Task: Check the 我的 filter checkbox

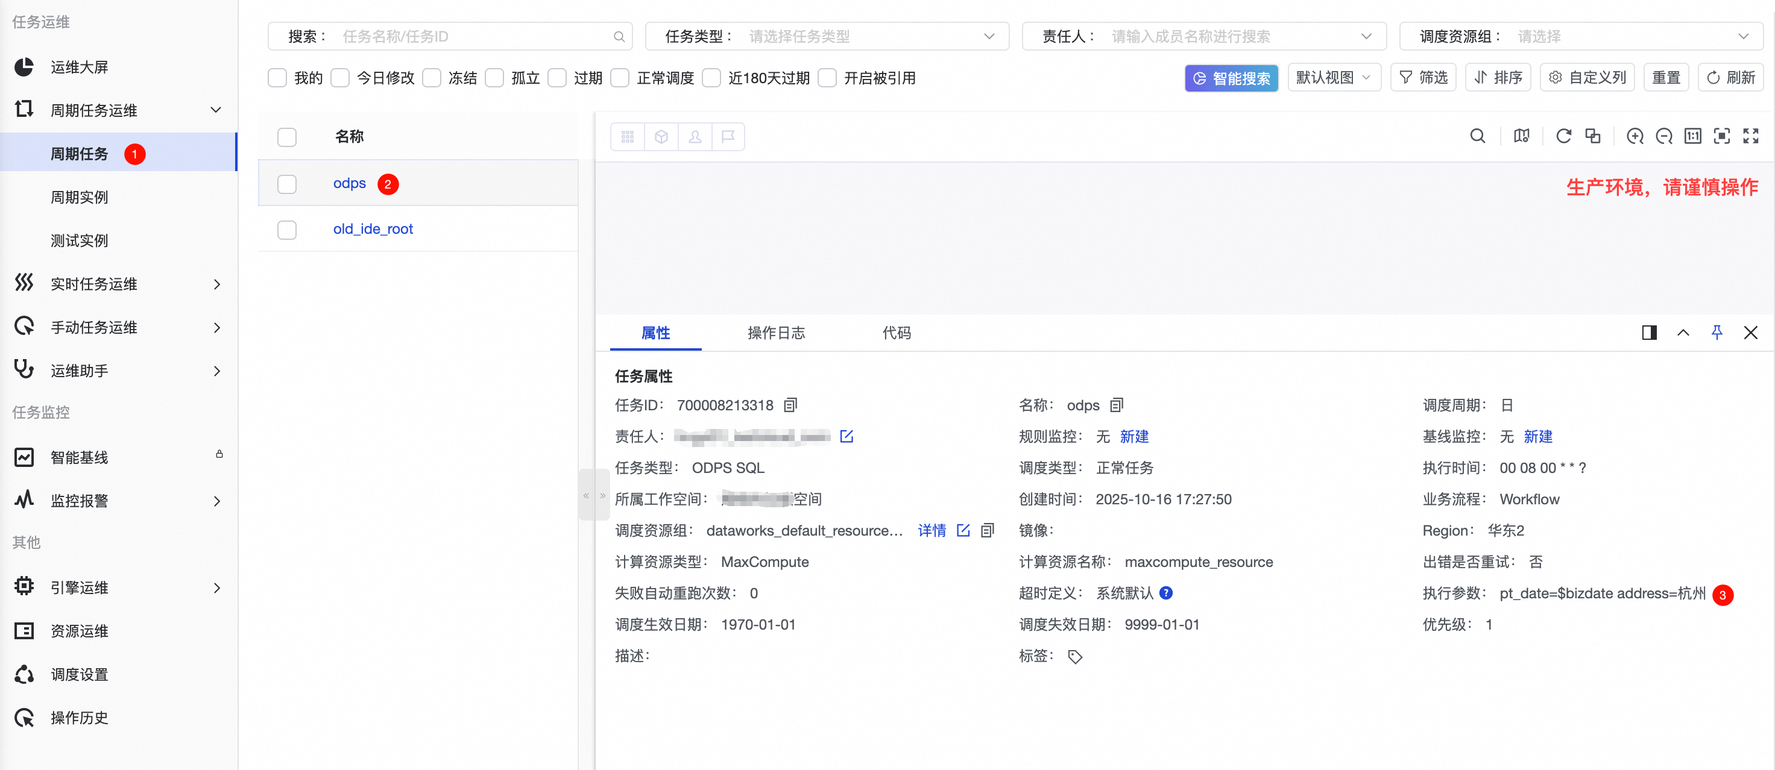Action: pos(277,78)
